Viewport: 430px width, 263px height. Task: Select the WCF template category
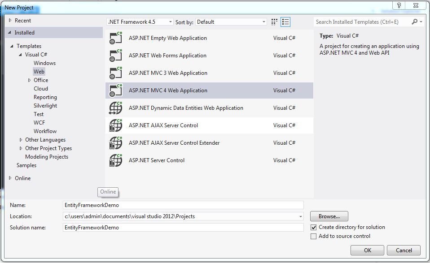click(x=39, y=123)
